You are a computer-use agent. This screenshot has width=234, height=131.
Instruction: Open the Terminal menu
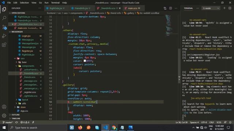[55, 3]
